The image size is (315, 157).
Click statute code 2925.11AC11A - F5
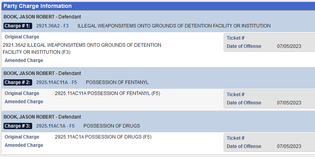point(56,82)
